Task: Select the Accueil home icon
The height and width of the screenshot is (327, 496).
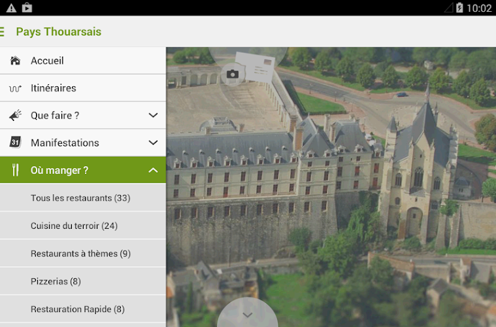Action: point(15,60)
